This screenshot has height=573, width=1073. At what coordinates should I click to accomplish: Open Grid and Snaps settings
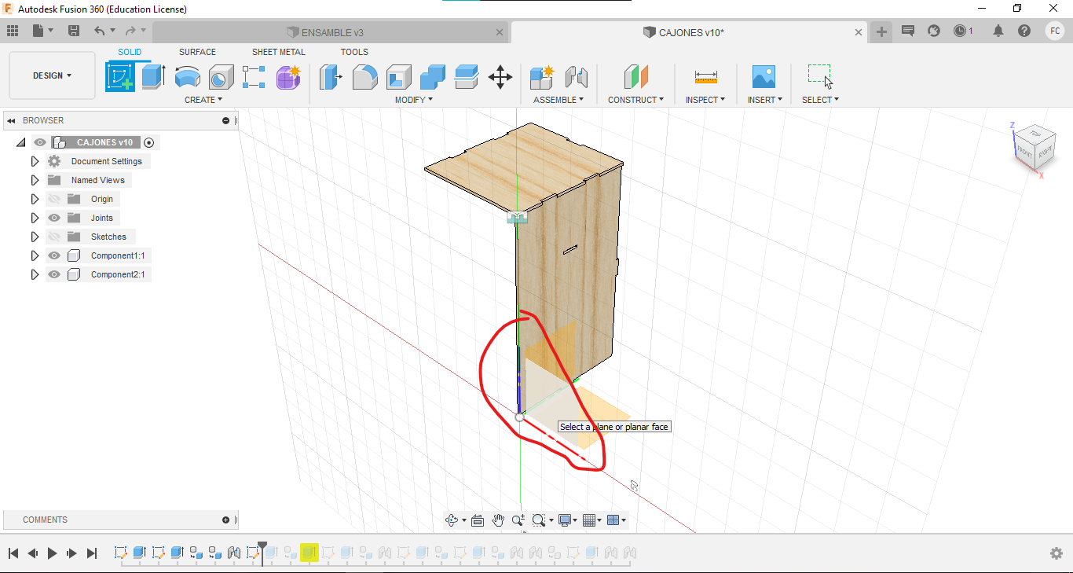(589, 520)
